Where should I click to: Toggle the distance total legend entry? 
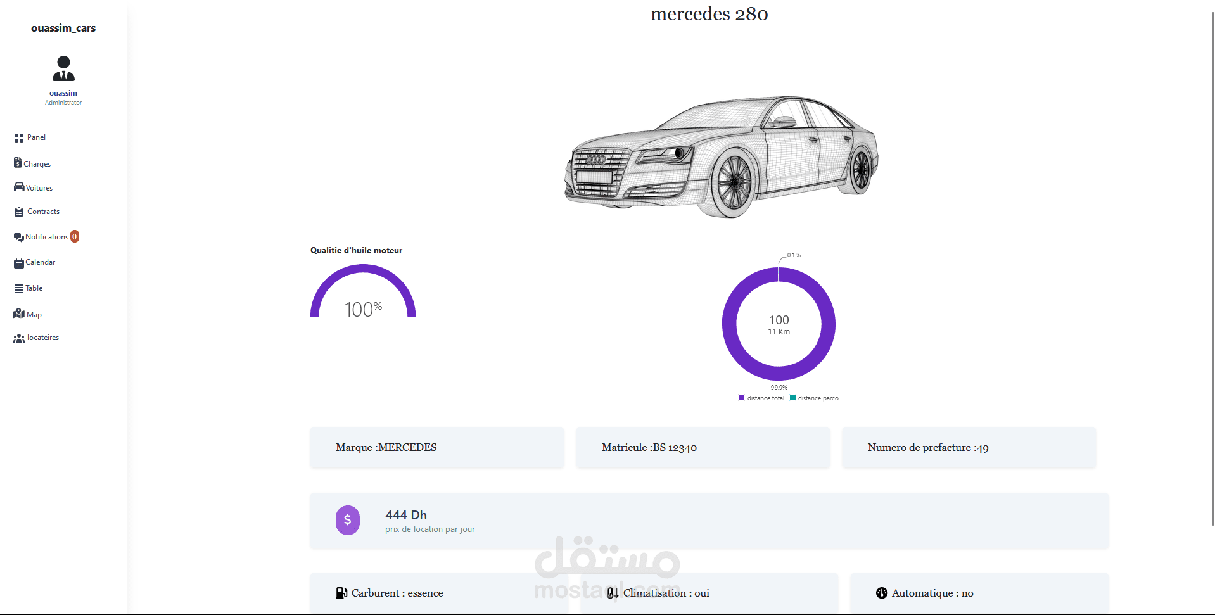click(x=761, y=398)
